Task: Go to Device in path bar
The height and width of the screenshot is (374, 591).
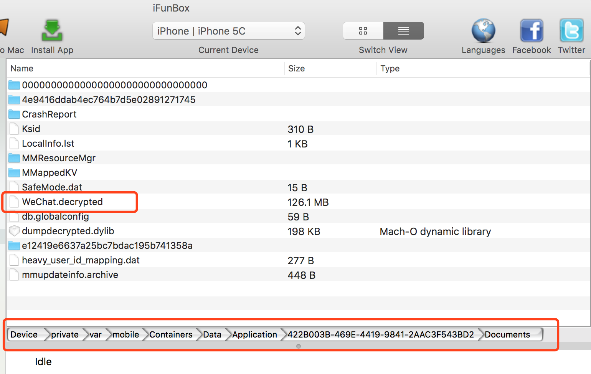Action: tap(24, 334)
